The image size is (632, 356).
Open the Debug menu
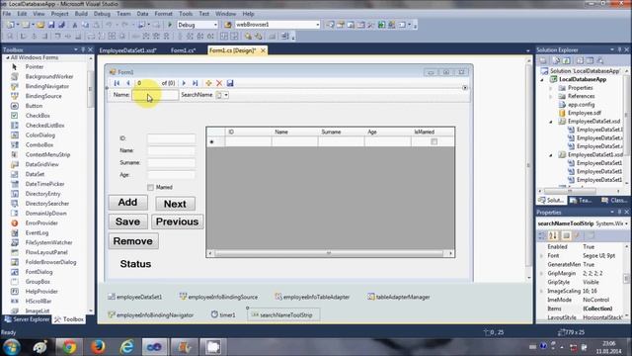[102, 14]
